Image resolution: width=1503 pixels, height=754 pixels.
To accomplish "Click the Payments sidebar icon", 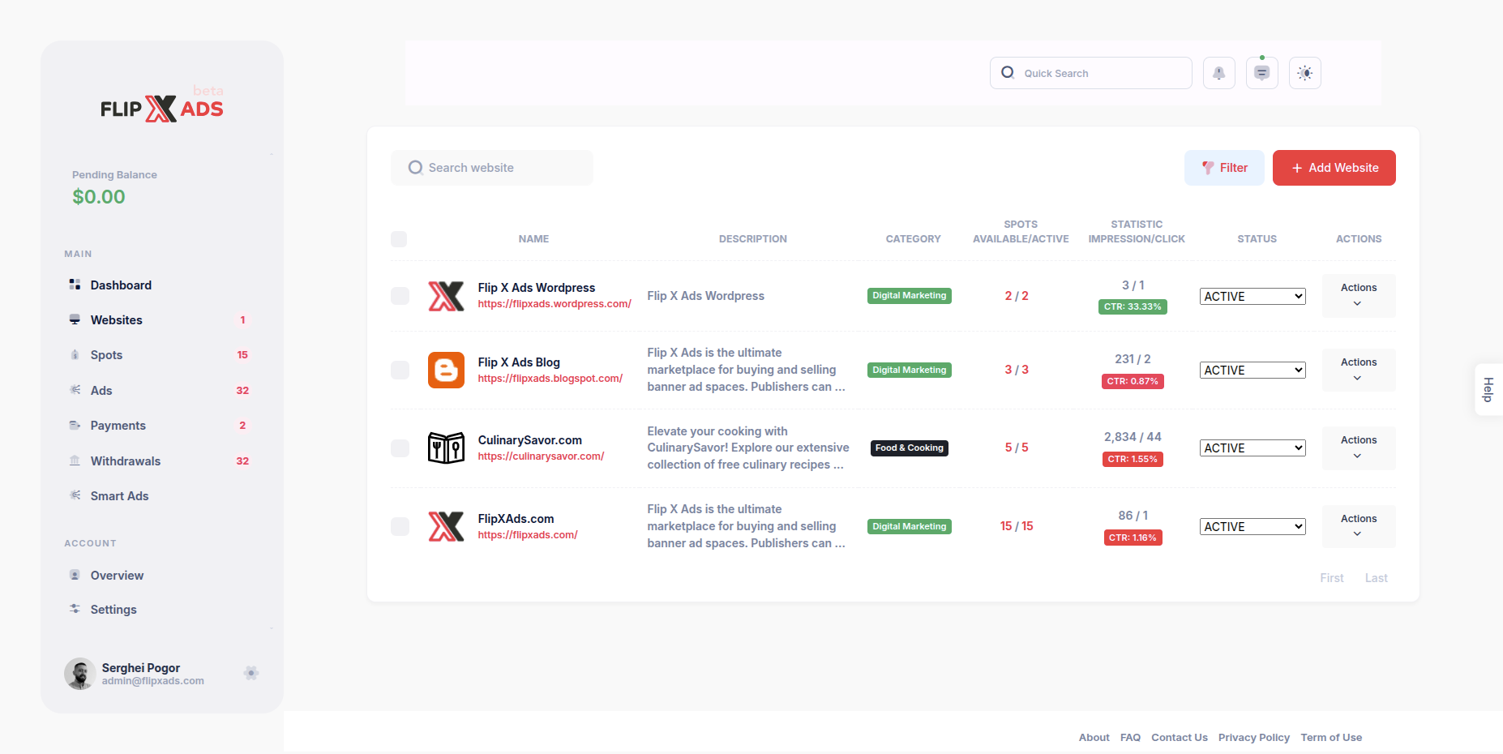I will (75, 425).
